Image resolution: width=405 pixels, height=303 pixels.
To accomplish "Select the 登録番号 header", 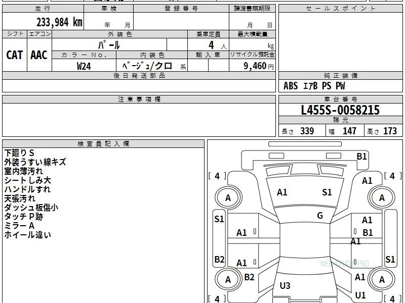I will click(181, 9).
